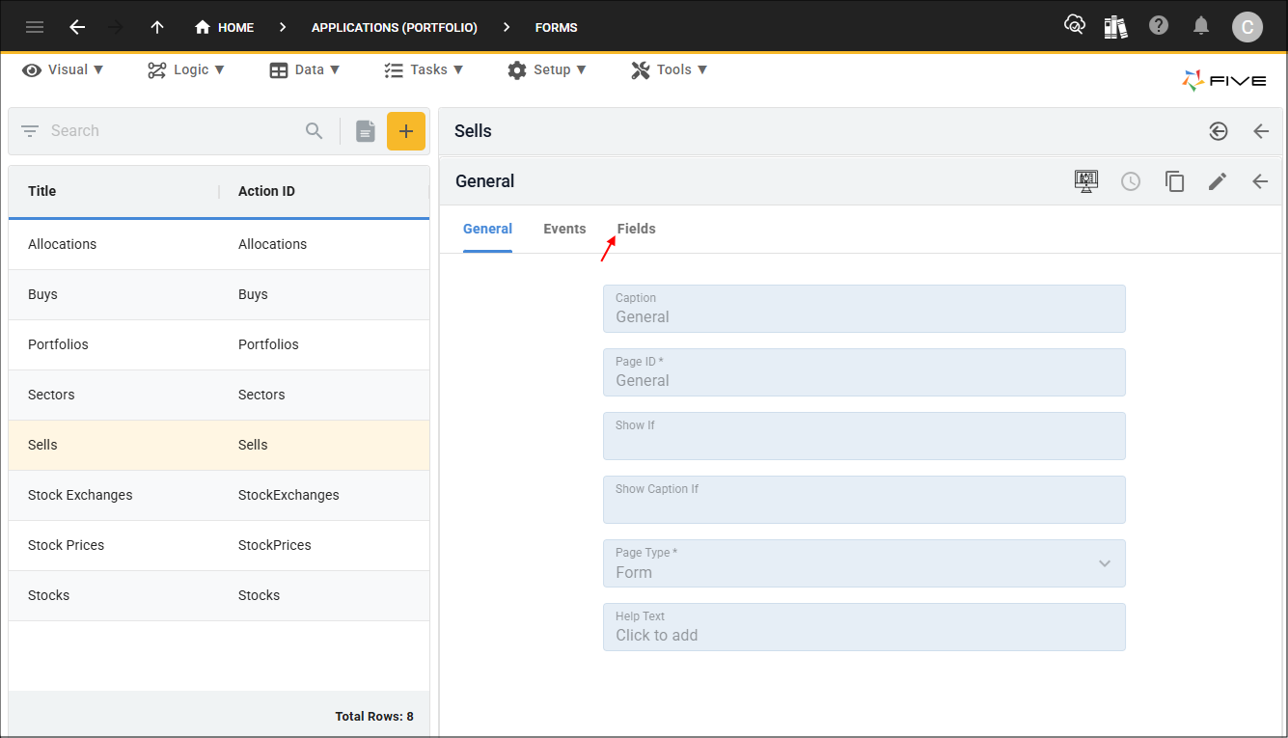Select the Stock Exchanges row
Image resolution: width=1288 pixels, height=738 pixels.
tap(219, 495)
